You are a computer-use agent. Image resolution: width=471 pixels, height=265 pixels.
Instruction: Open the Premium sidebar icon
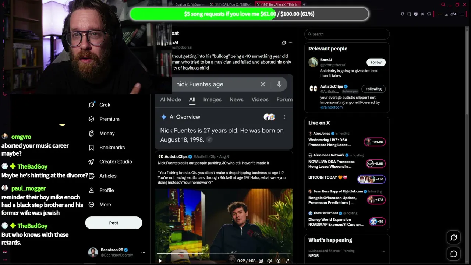(92, 119)
